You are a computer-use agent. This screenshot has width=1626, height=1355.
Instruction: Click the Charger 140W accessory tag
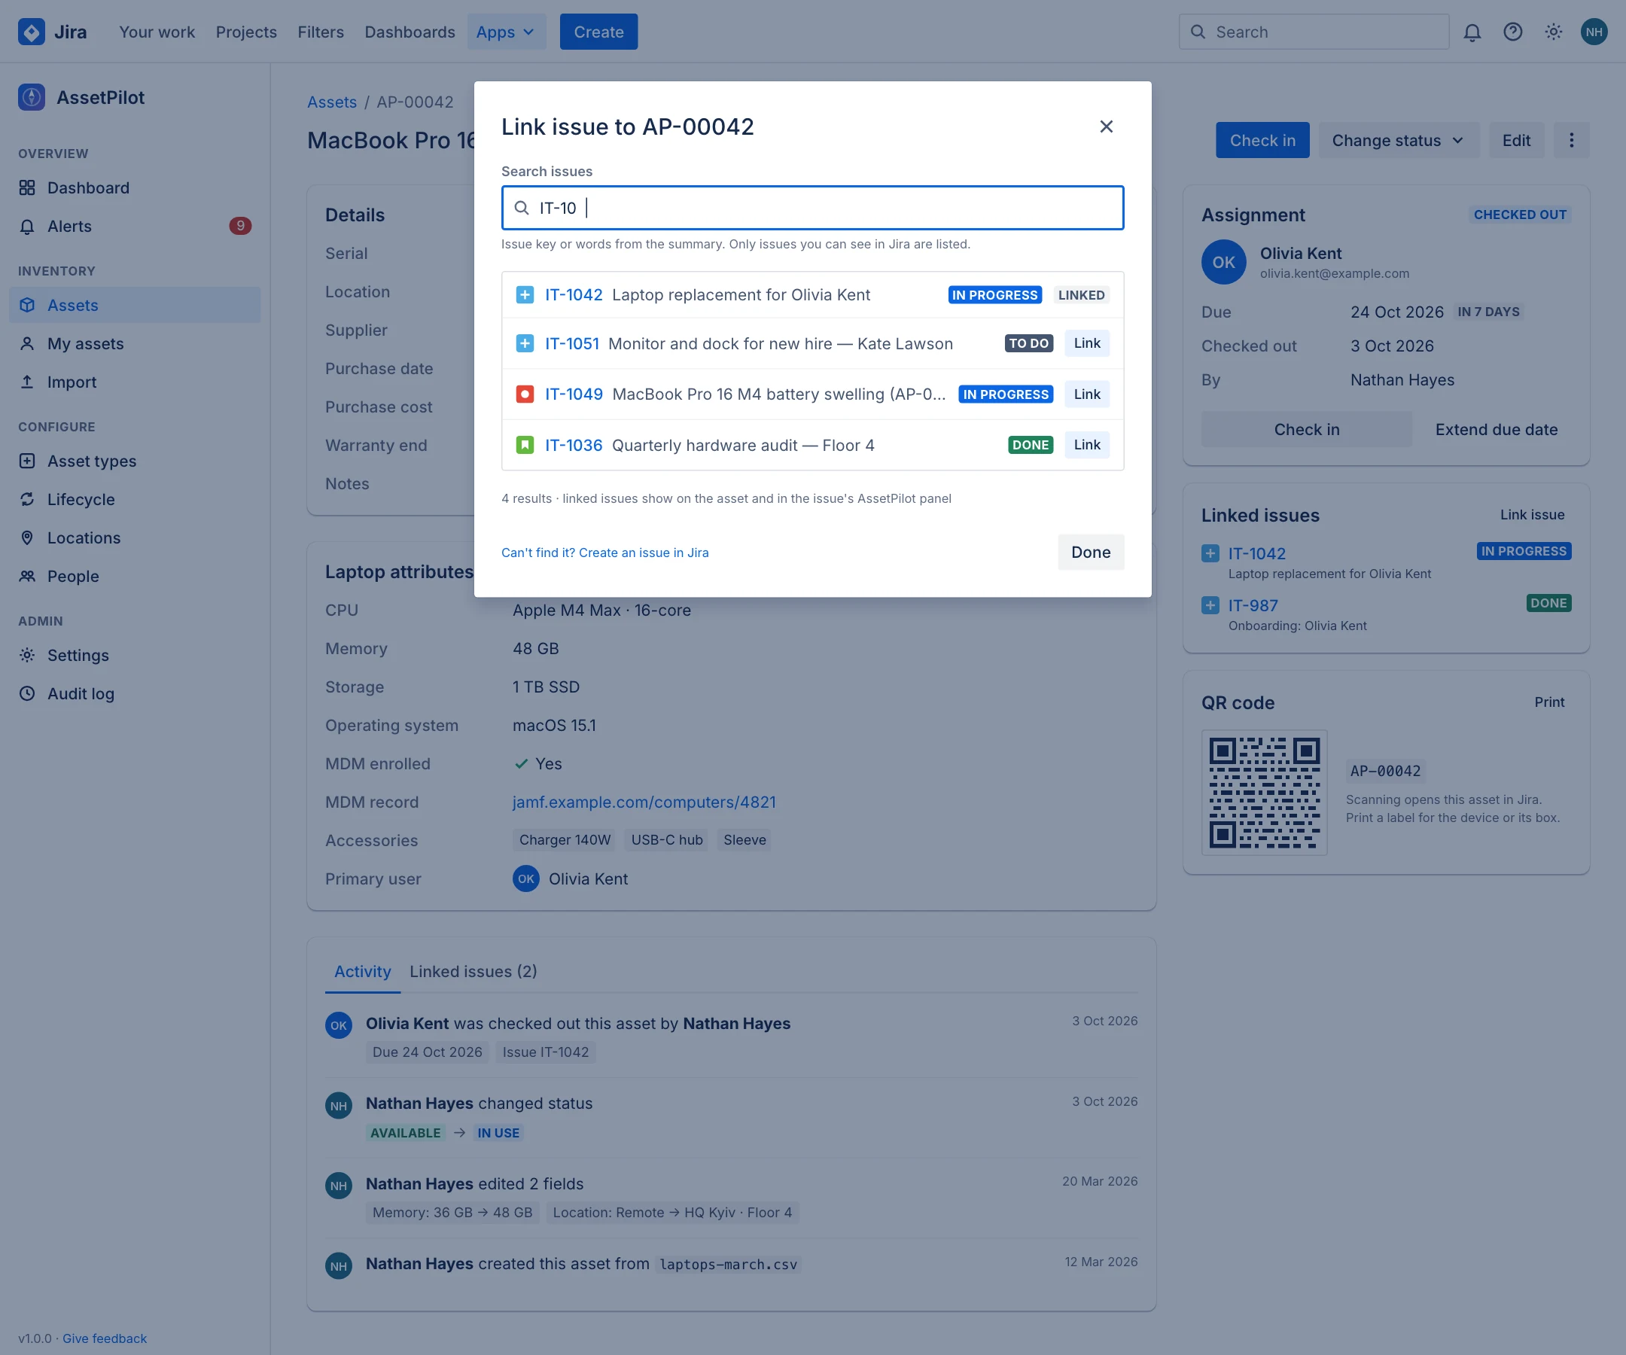tap(565, 840)
